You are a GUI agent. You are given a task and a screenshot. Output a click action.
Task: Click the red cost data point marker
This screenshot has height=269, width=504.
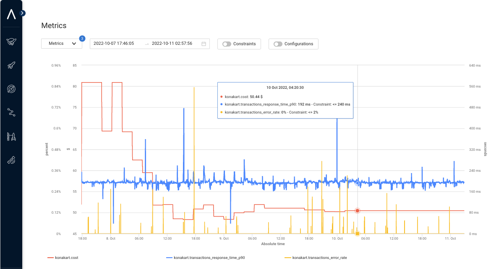click(357, 211)
